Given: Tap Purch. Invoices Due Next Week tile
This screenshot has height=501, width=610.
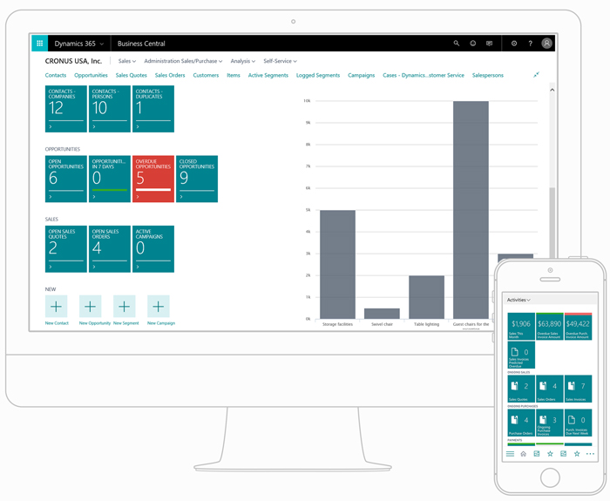Looking at the screenshot, I should click(578, 423).
